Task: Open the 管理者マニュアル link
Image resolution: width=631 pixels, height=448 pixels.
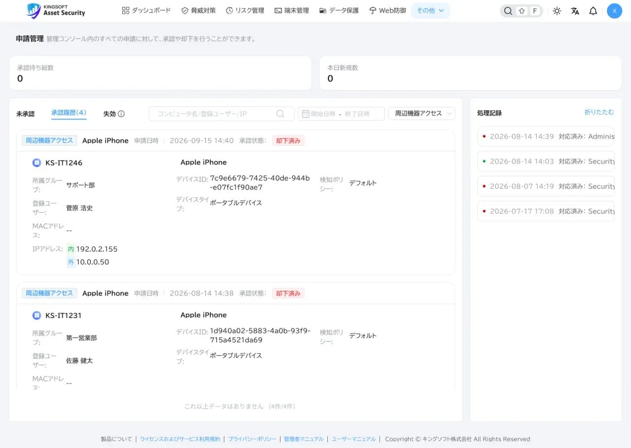Action: point(304,439)
